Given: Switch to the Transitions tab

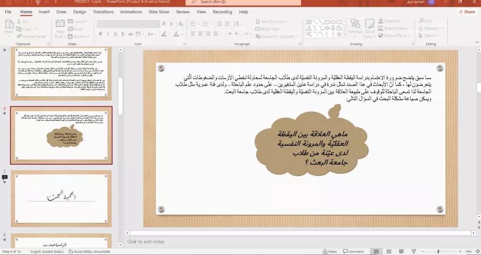Looking at the screenshot, I should click(x=103, y=12).
